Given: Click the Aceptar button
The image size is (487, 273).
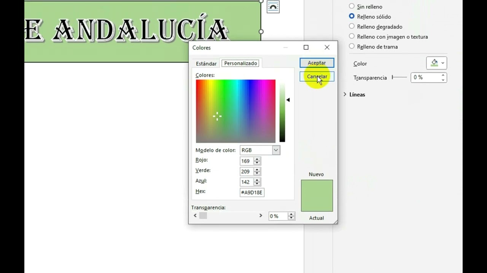Looking at the screenshot, I should pyautogui.click(x=317, y=63).
